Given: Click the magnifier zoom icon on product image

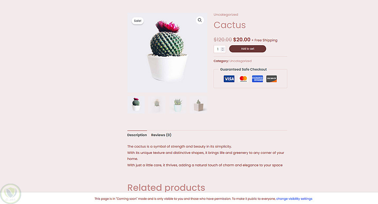Looking at the screenshot, I should click(x=200, y=20).
